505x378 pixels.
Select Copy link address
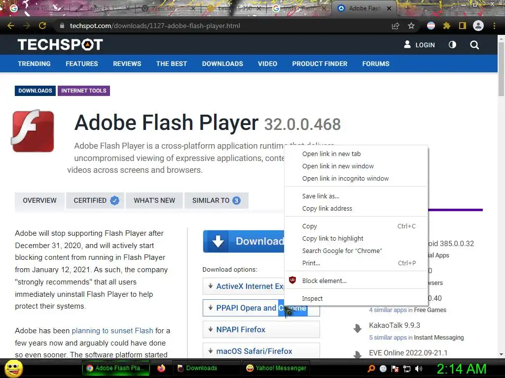point(356,208)
